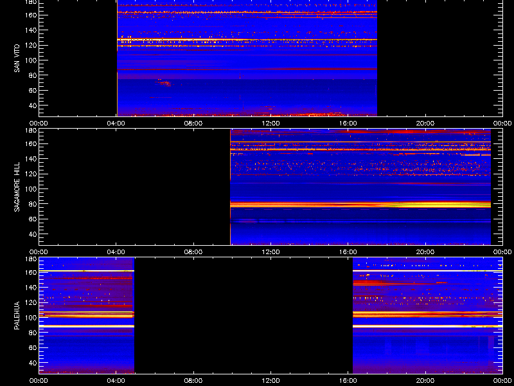Viewport: 514px width, 386px height.
Task: Click the 60 frequency label on Palehua axis
Action: point(33,348)
